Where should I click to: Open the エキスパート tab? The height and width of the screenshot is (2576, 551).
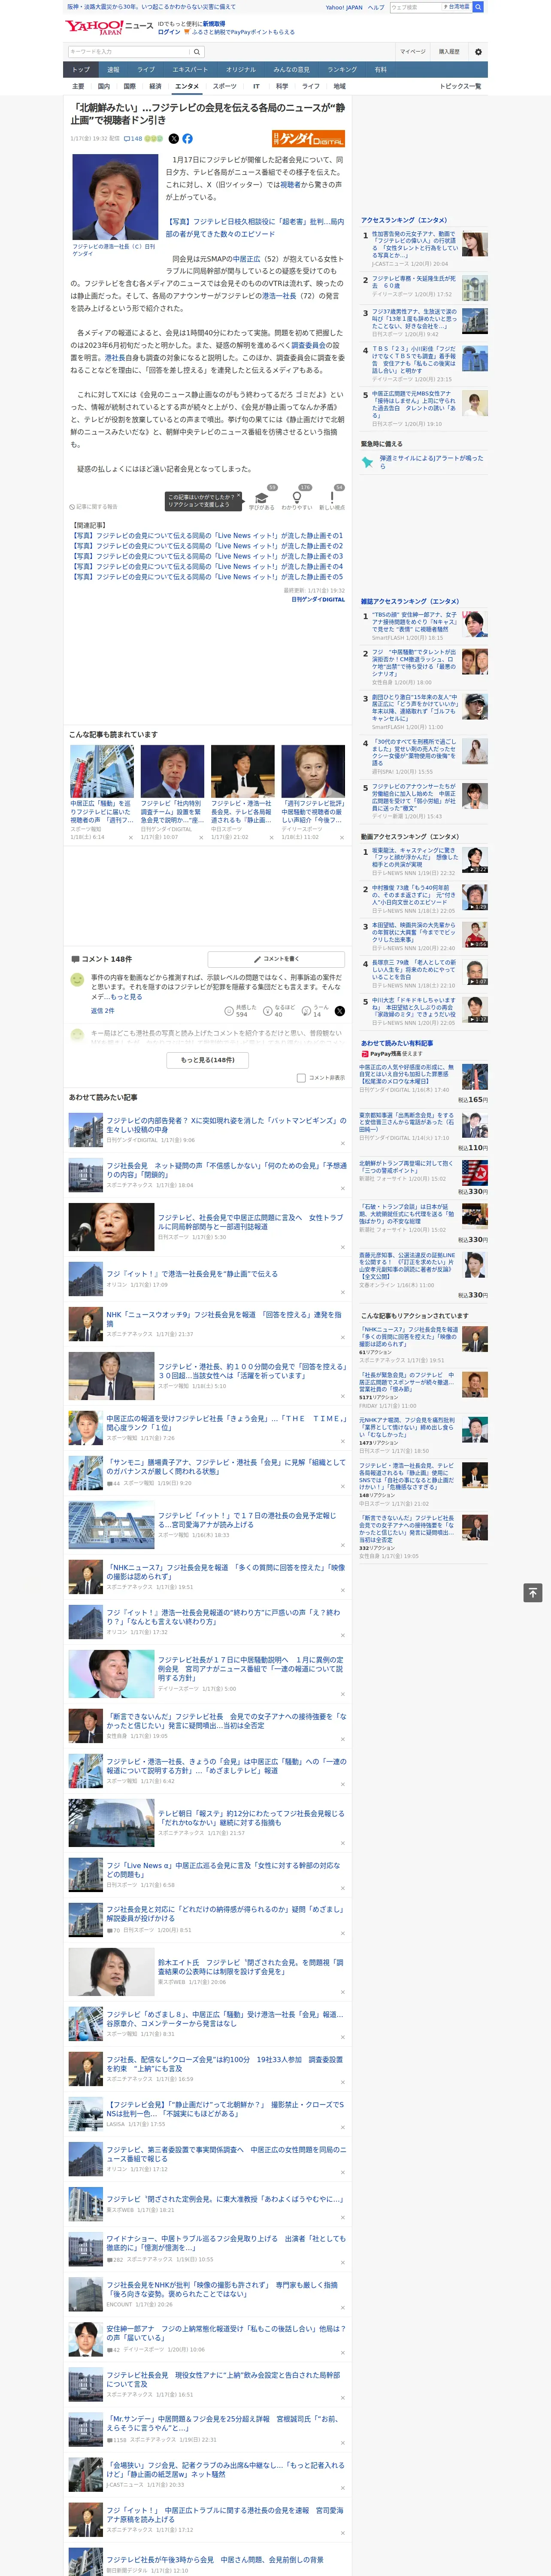point(190,70)
